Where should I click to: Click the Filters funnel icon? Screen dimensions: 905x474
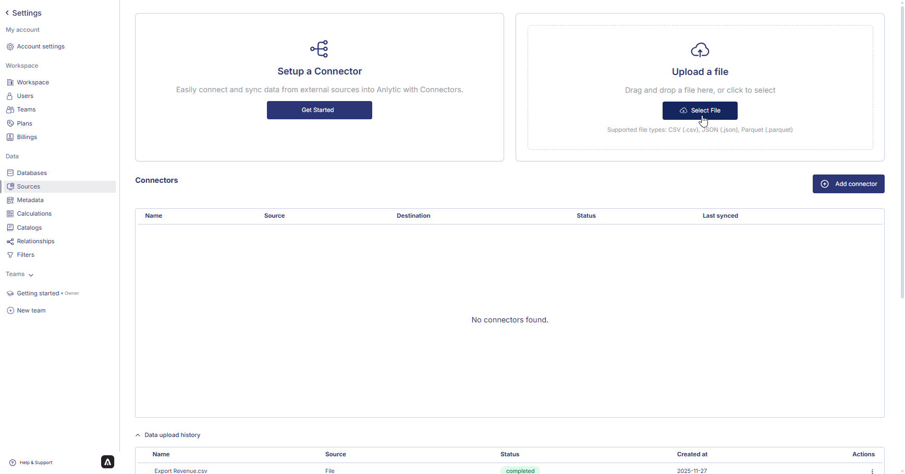(x=10, y=255)
